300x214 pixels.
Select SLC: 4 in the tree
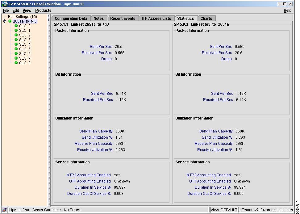25,44
